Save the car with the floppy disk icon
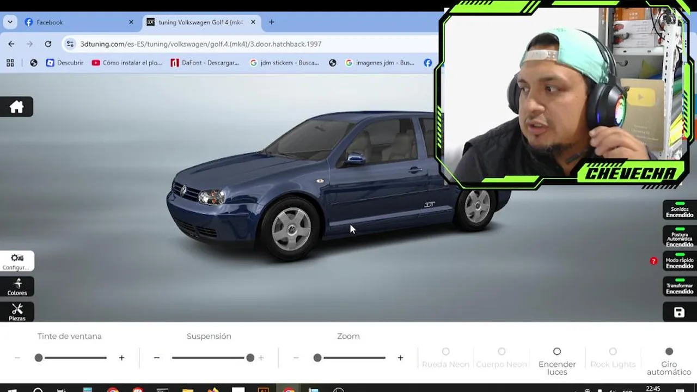 coord(679,312)
